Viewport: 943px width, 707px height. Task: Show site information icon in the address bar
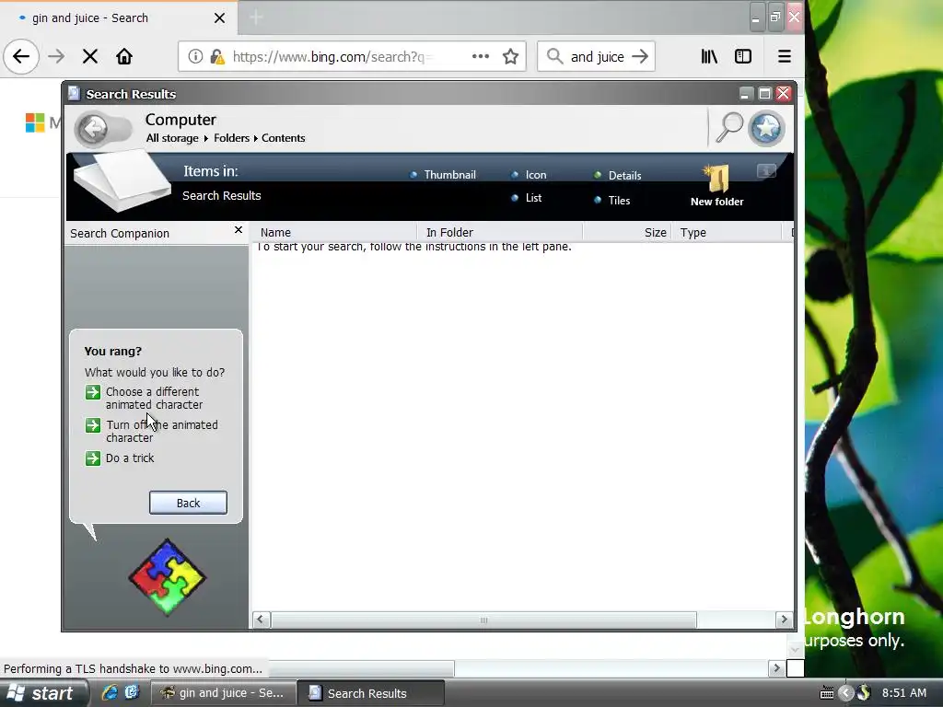pyautogui.click(x=195, y=56)
